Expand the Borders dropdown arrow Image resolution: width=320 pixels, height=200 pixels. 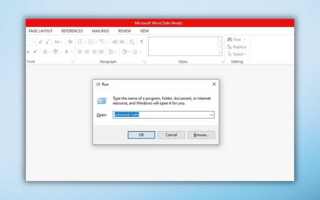[140, 52]
